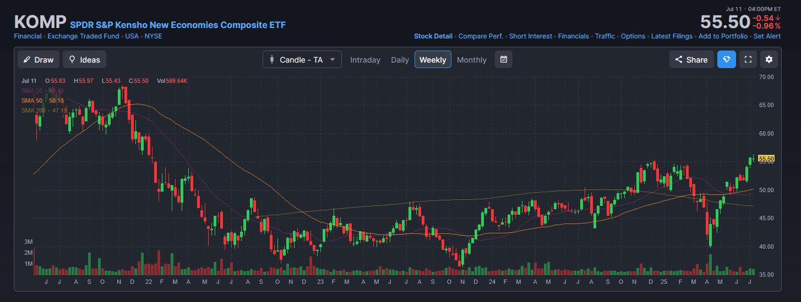
Task: Expand the Candle - TA chart type dropdown
Action: (x=302, y=59)
